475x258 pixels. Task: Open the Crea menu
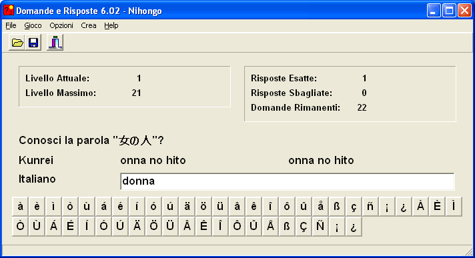coord(89,25)
